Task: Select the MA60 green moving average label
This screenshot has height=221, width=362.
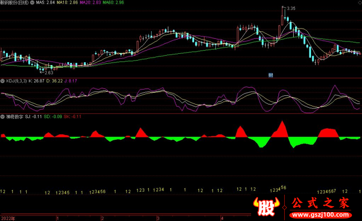Action: tap(113, 3)
